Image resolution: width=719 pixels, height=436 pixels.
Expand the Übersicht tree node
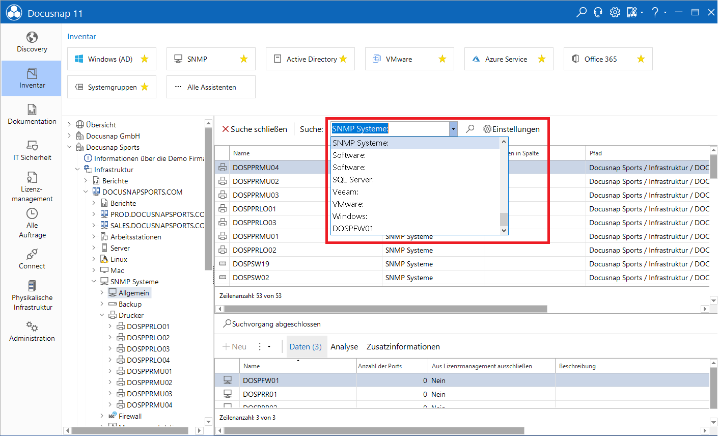70,125
